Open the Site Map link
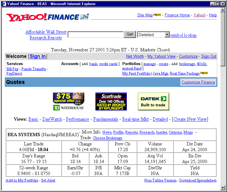Image resolution: width=227 pixels, height=192 pixels. 145,15
